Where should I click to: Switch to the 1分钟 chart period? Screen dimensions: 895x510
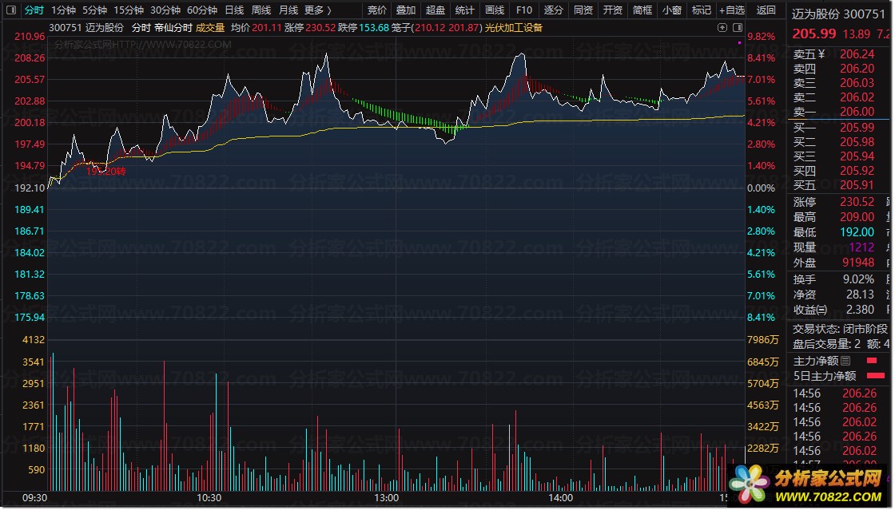click(63, 10)
